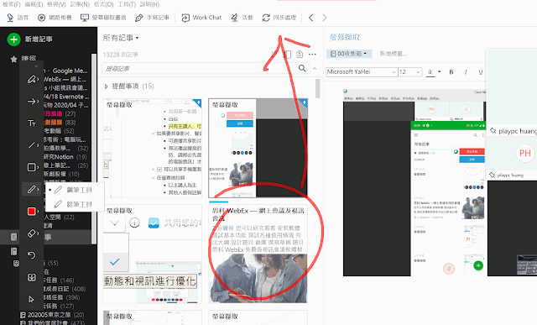Open the 格式(O) menu
537x325 pixels.
(103, 4)
